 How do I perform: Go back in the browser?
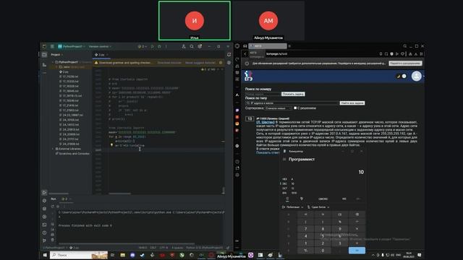point(245,54)
